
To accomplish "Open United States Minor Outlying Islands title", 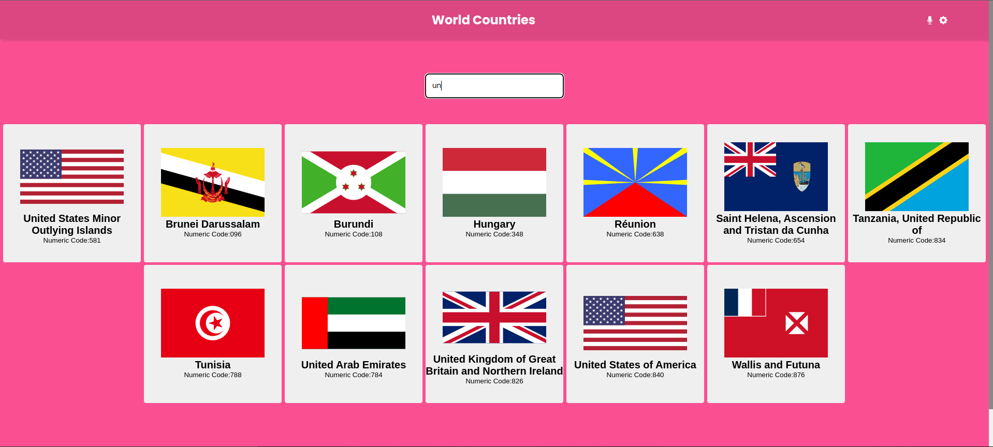I will 72,225.
